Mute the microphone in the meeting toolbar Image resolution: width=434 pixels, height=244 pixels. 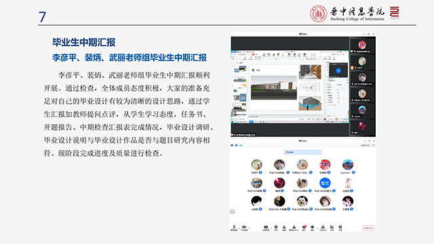coord(234,228)
